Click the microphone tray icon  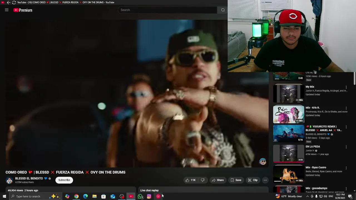pyautogui.click(x=316, y=196)
